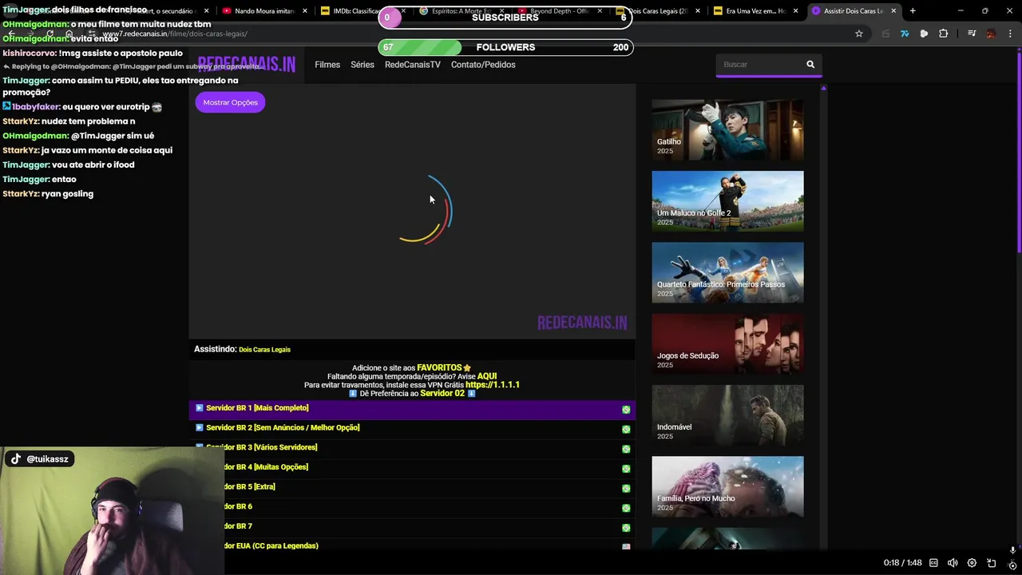The height and width of the screenshot is (575, 1022).
Task: Open video player settings gear
Action: click(x=972, y=563)
